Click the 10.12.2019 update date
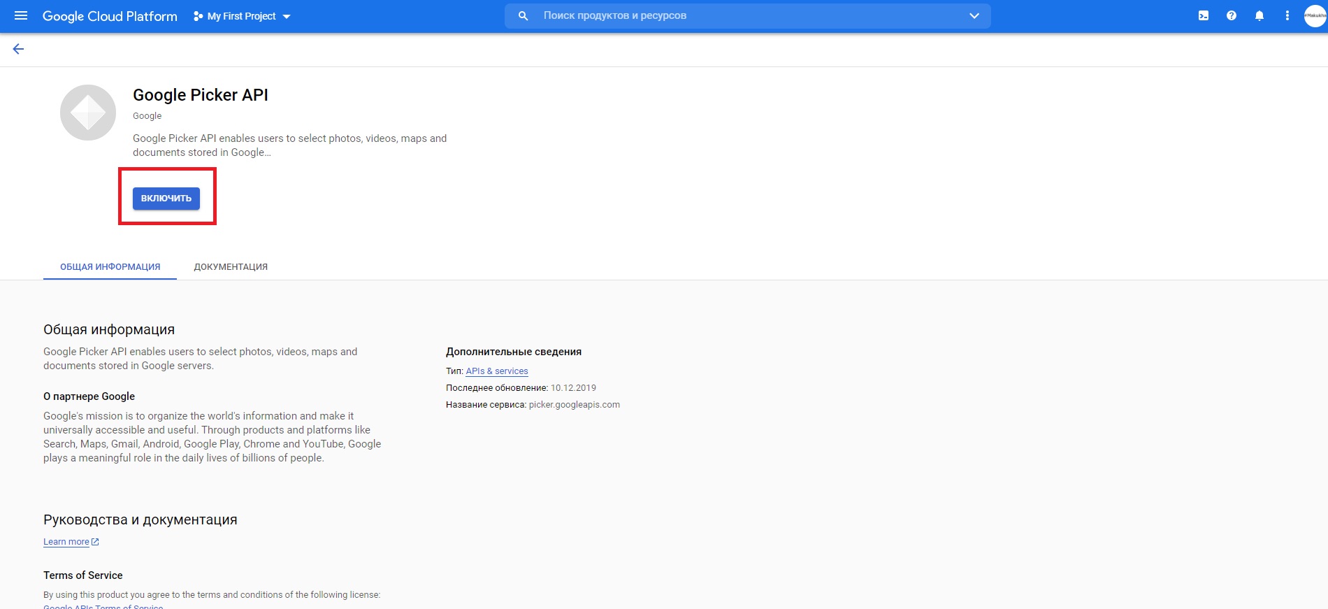Image resolution: width=1328 pixels, height=609 pixels. point(573,388)
